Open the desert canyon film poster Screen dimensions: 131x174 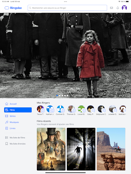pos(111,149)
